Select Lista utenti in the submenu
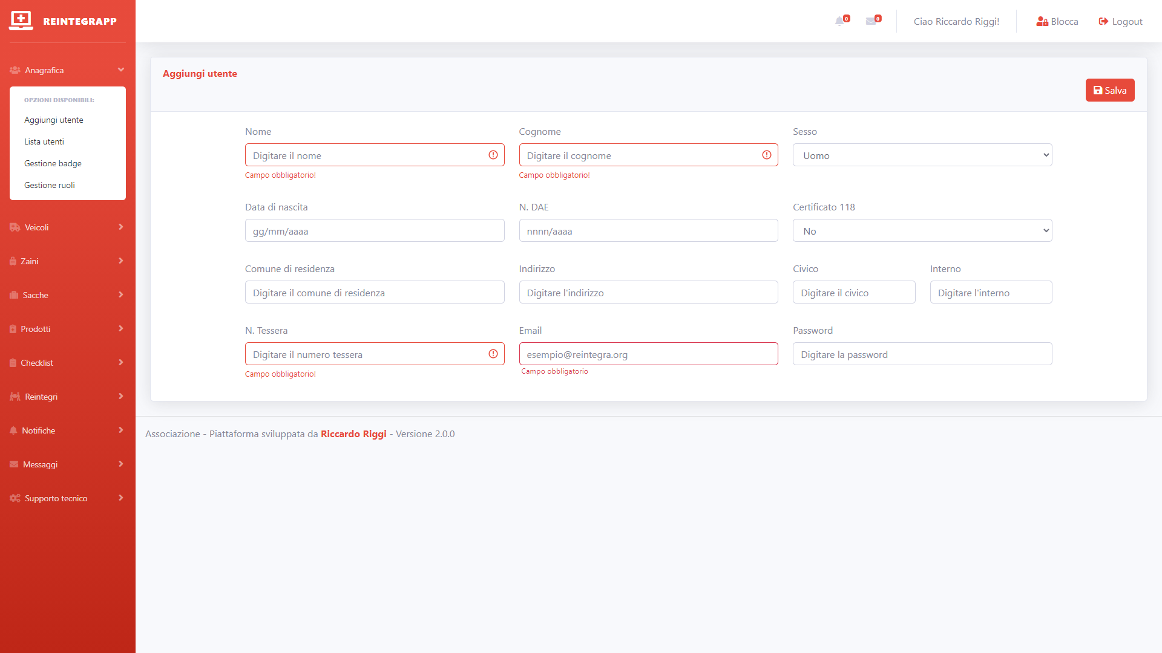This screenshot has width=1162, height=653. (44, 141)
